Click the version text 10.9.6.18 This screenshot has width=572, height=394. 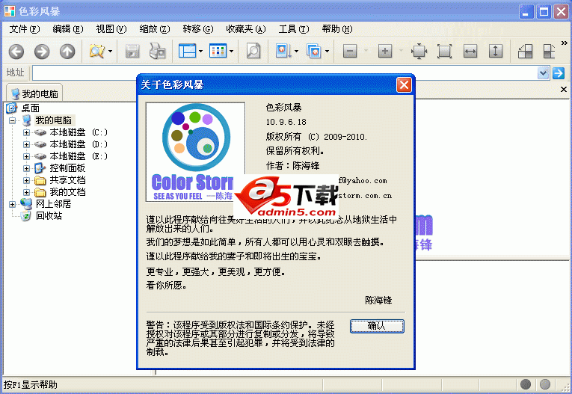pos(286,122)
